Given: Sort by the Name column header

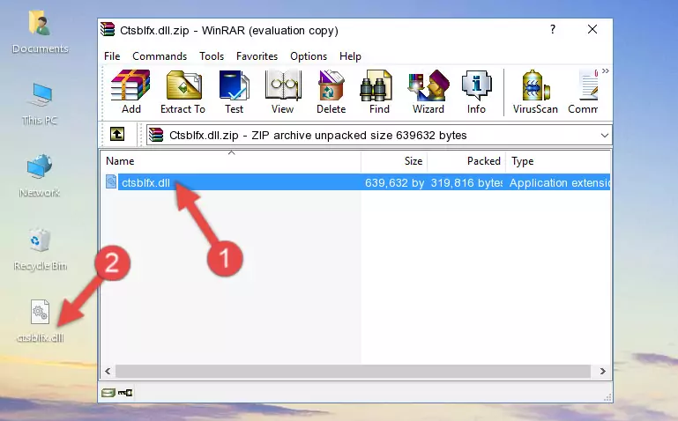Looking at the screenshot, I should (231, 161).
